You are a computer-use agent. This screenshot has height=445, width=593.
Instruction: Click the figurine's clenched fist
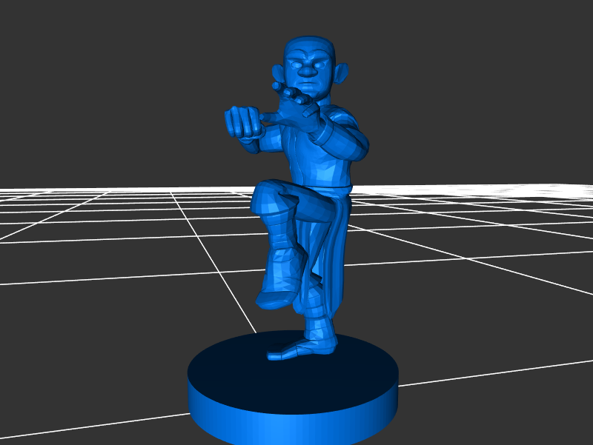[244, 122]
